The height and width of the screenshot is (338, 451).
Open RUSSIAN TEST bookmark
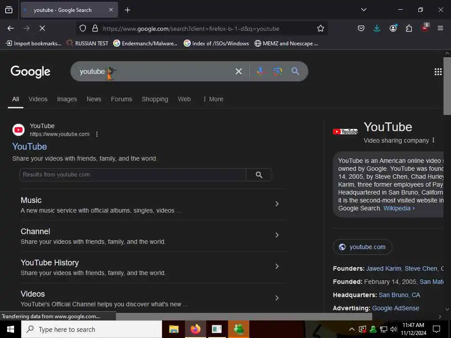(x=88, y=44)
